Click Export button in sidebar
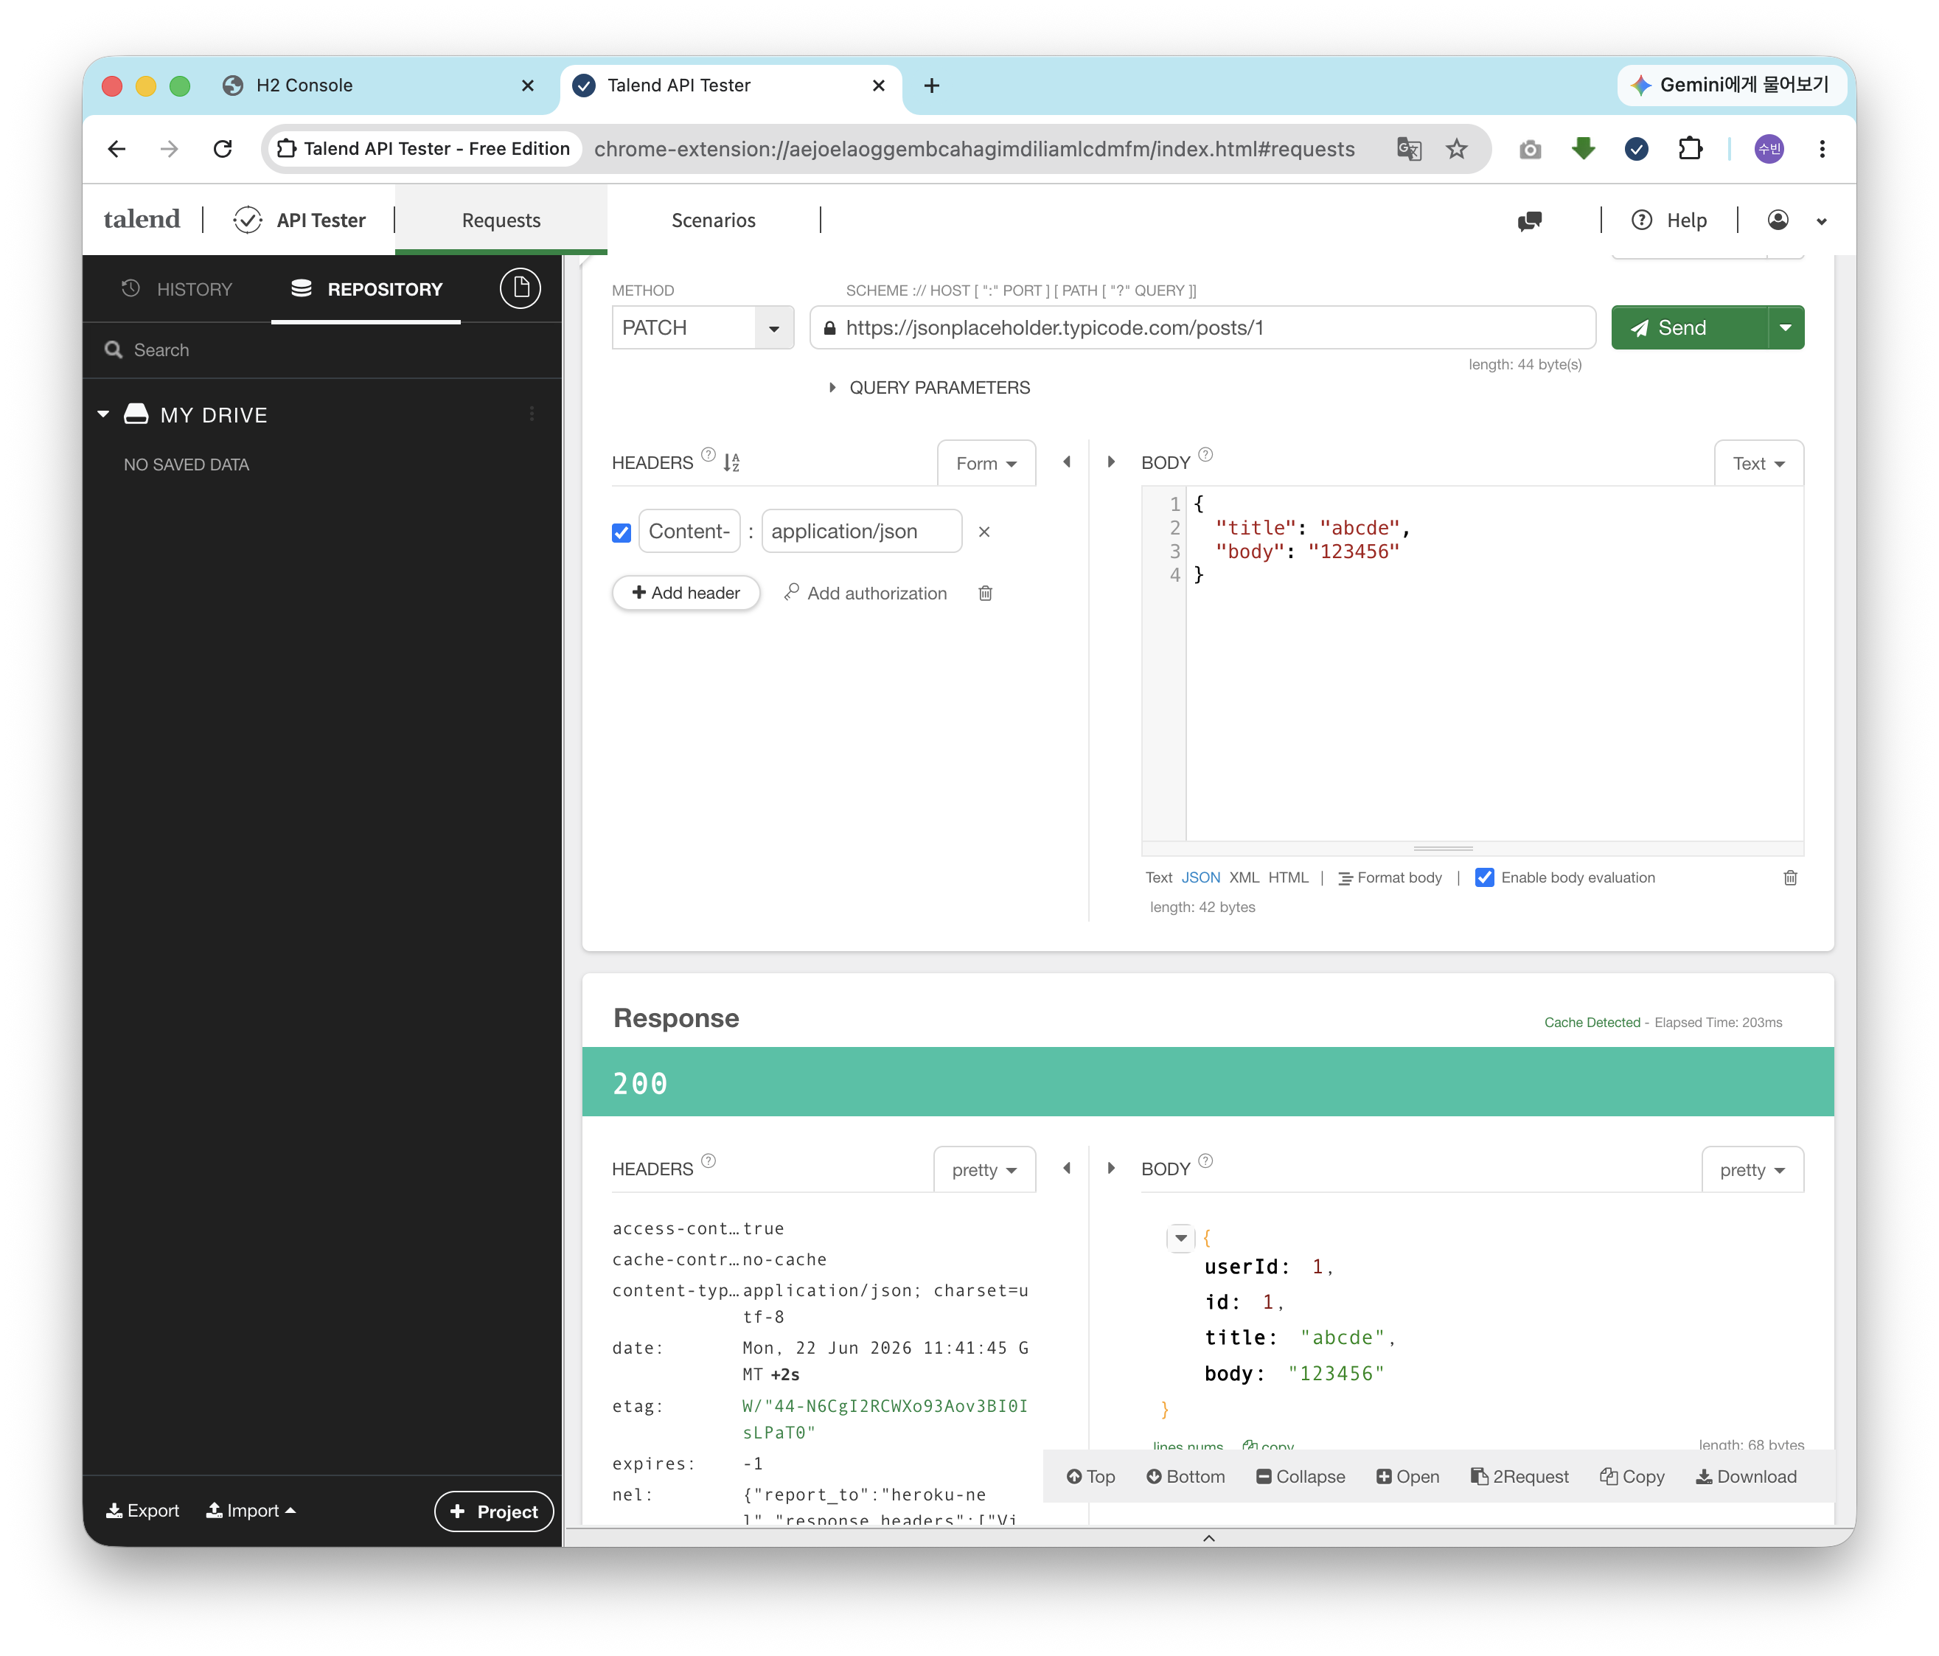Viewport: 1939px width, 1656px height. pos(142,1511)
